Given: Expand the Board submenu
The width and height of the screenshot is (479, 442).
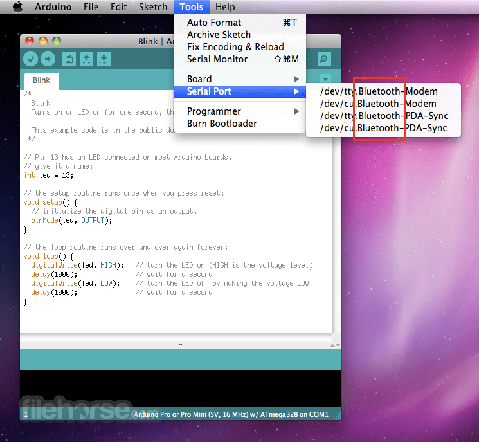Looking at the screenshot, I should 240,79.
